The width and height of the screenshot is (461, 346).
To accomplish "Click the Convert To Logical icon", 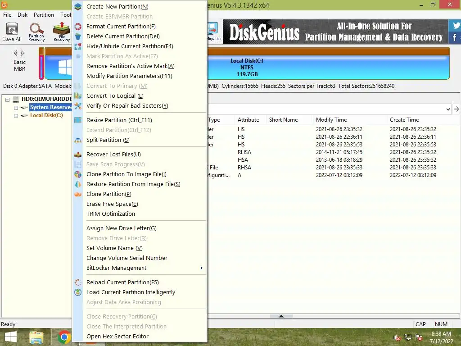I will (x=78, y=96).
